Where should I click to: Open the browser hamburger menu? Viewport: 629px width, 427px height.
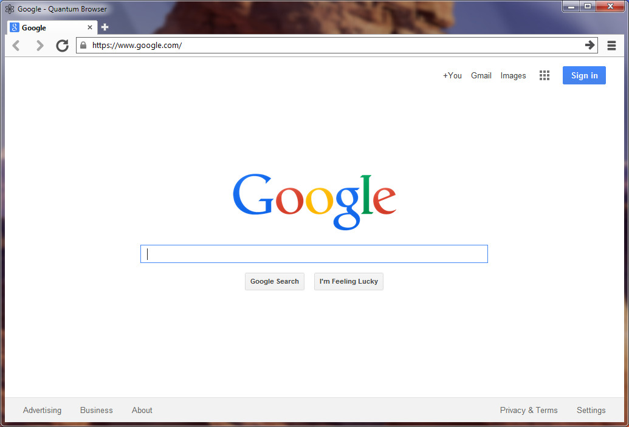611,46
